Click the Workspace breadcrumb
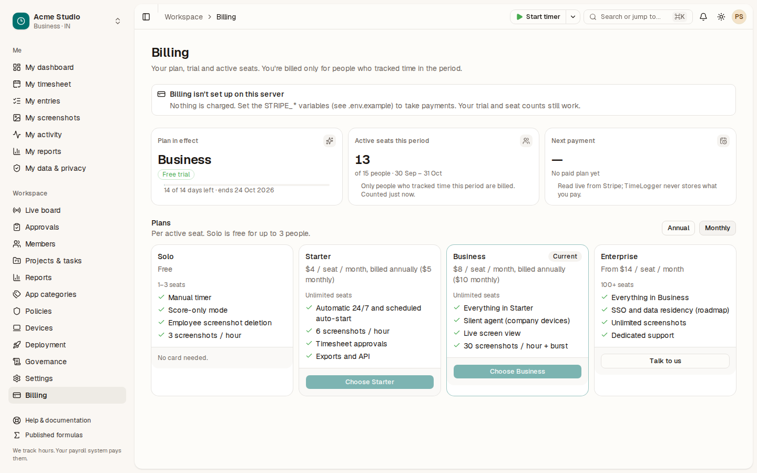Image resolution: width=757 pixels, height=473 pixels. 183,17
